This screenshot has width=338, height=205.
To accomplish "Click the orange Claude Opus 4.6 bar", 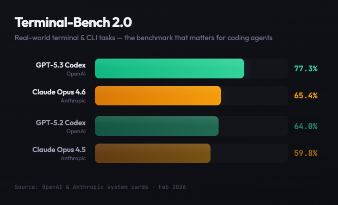I will (158, 95).
